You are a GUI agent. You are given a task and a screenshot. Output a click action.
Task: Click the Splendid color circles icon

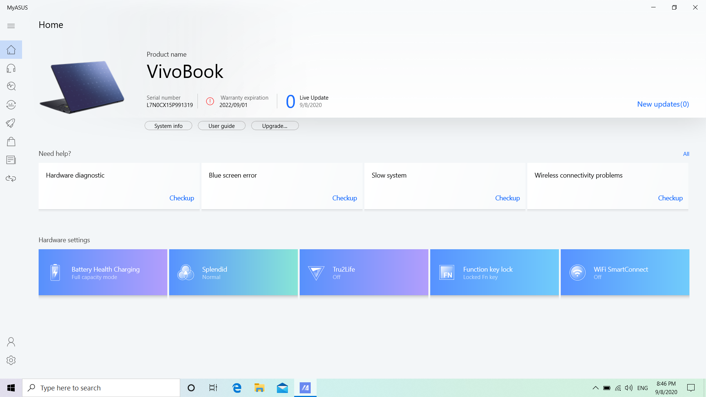tap(186, 272)
